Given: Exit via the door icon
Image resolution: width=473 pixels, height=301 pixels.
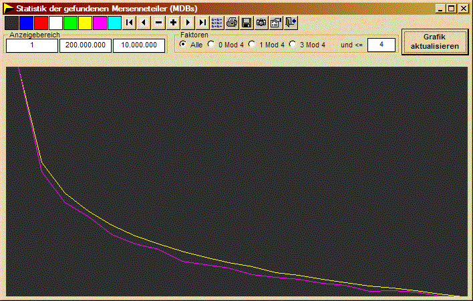Looking at the screenshot, I should pos(291,23).
